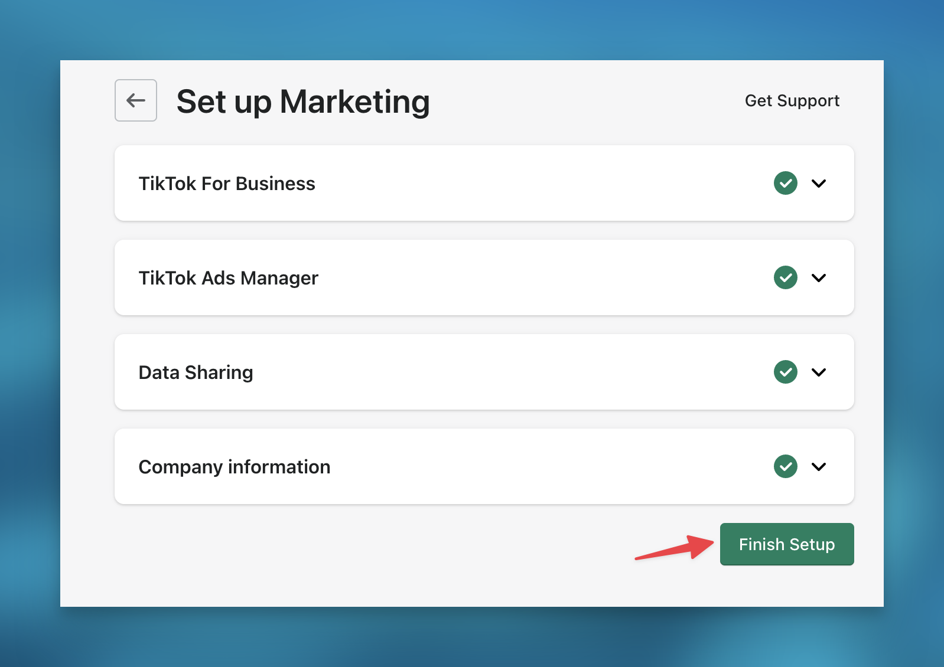
Task: Click the TikTok For Business green checkmark
Action: click(x=786, y=183)
